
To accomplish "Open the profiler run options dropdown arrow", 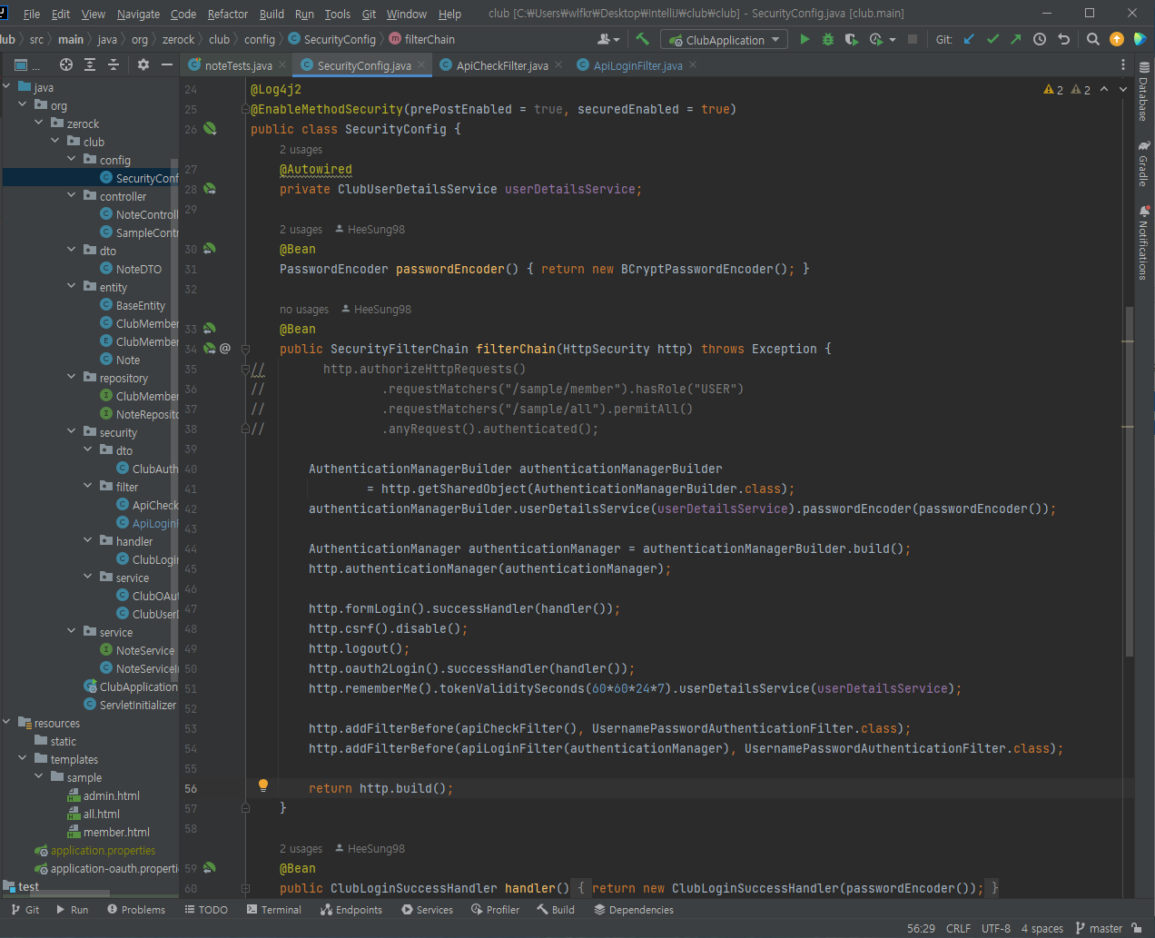I will 893,40.
